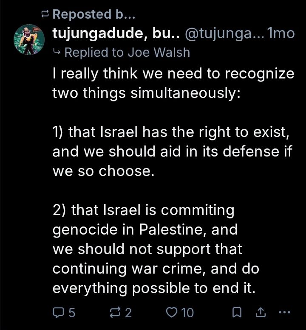Click the like count 10
This screenshot has width=306, height=330.
pyautogui.click(x=187, y=313)
